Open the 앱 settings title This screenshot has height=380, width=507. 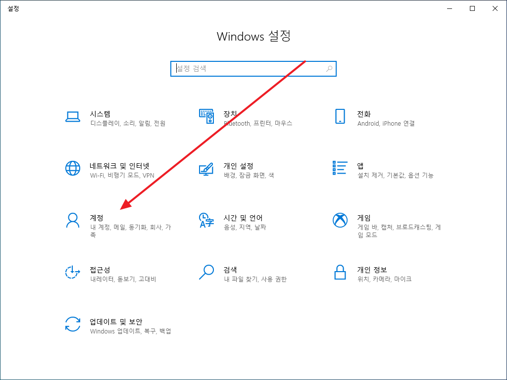(x=360, y=166)
